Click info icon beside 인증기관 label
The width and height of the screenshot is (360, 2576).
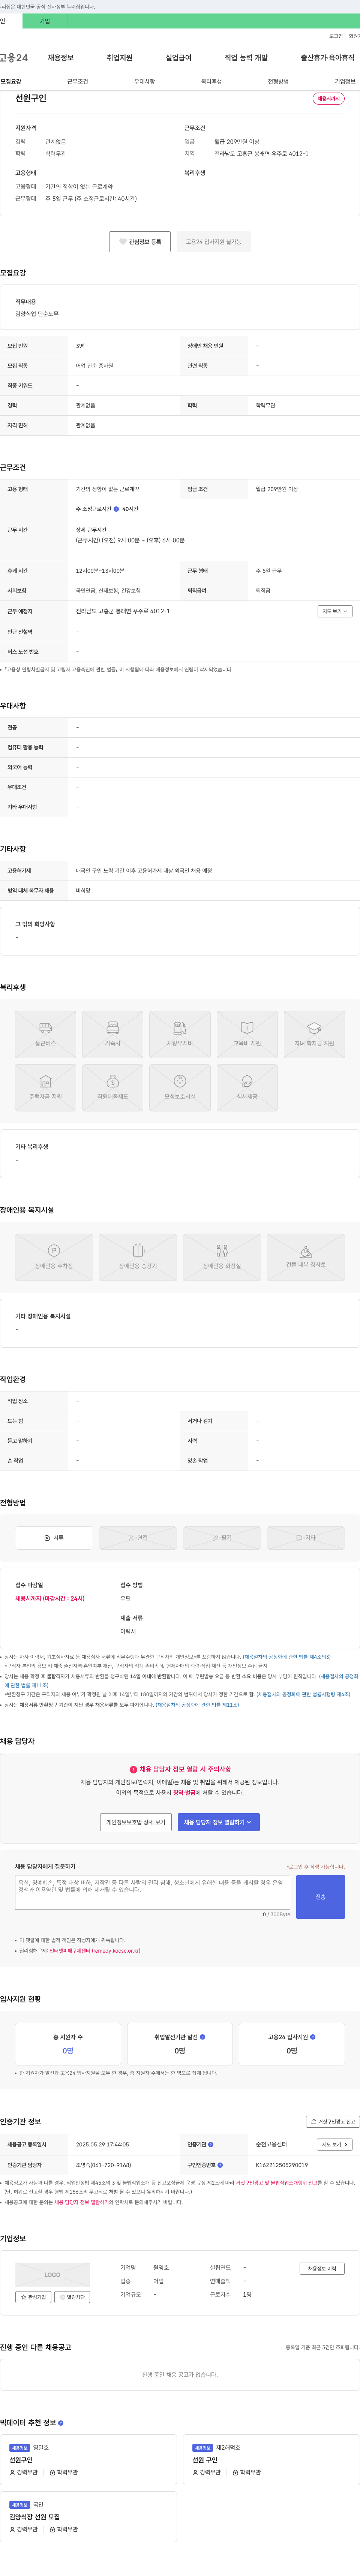tap(211, 2144)
